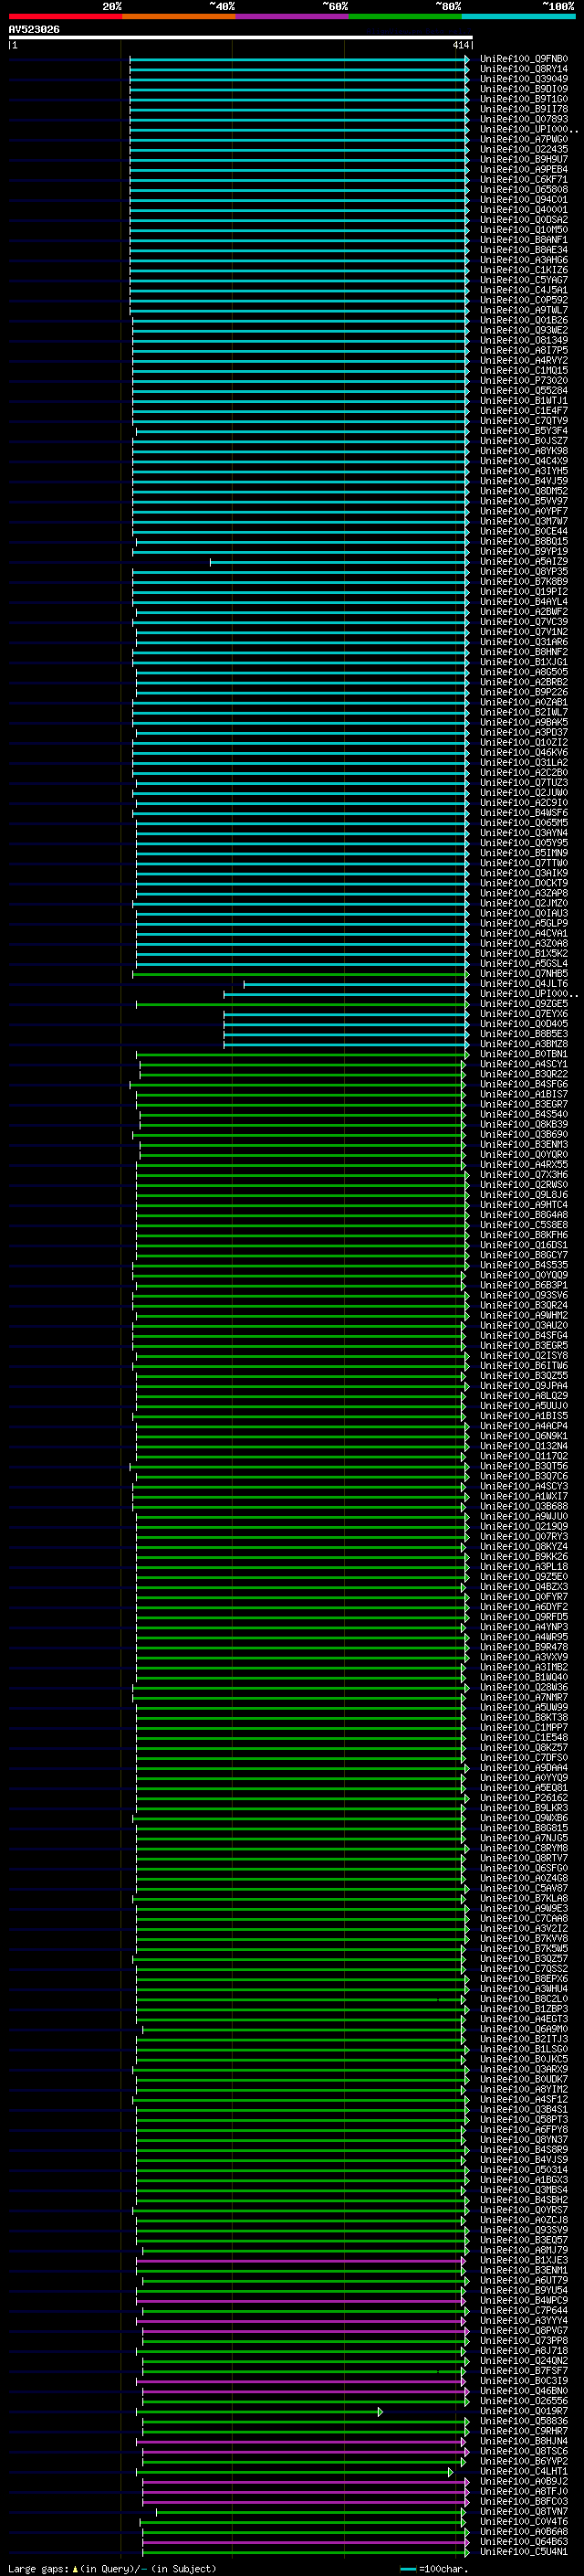Open hit UniRef100_C6KF71
The height and width of the screenshot is (2576, 584).
click(523, 180)
